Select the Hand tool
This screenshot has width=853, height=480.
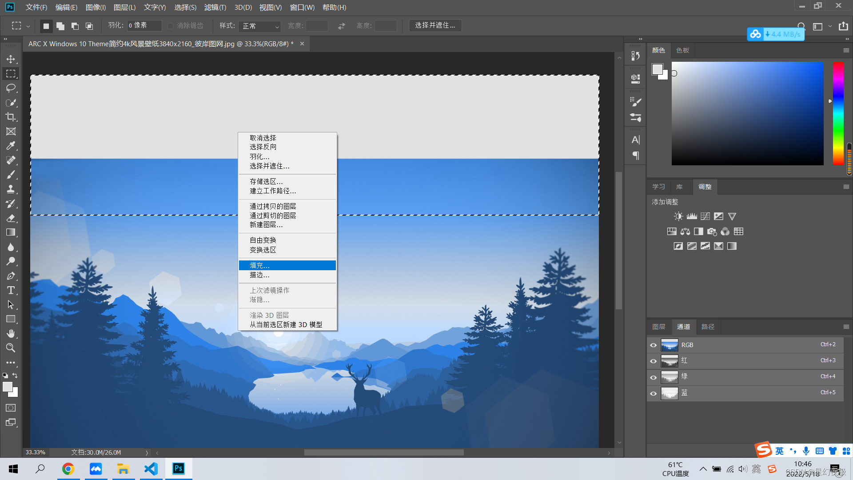point(11,333)
